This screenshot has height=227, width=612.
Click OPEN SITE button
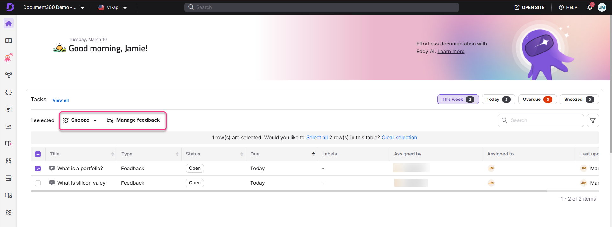pyautogui.click(x=529, y=7)
